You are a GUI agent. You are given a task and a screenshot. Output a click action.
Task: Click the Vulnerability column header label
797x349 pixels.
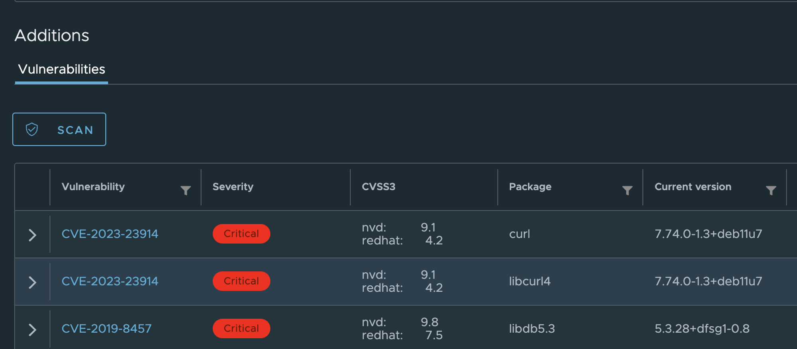pyautogui.click(x=93, y=187)
